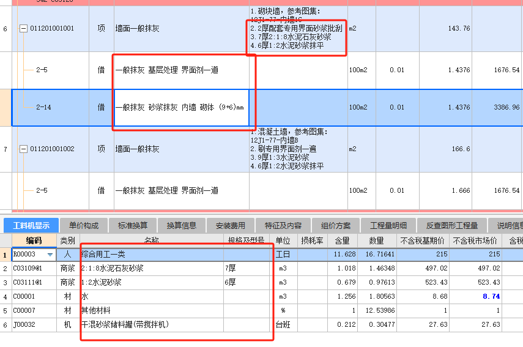Click the first 墙面一般抹灰 name in row 6

[138, 28]
